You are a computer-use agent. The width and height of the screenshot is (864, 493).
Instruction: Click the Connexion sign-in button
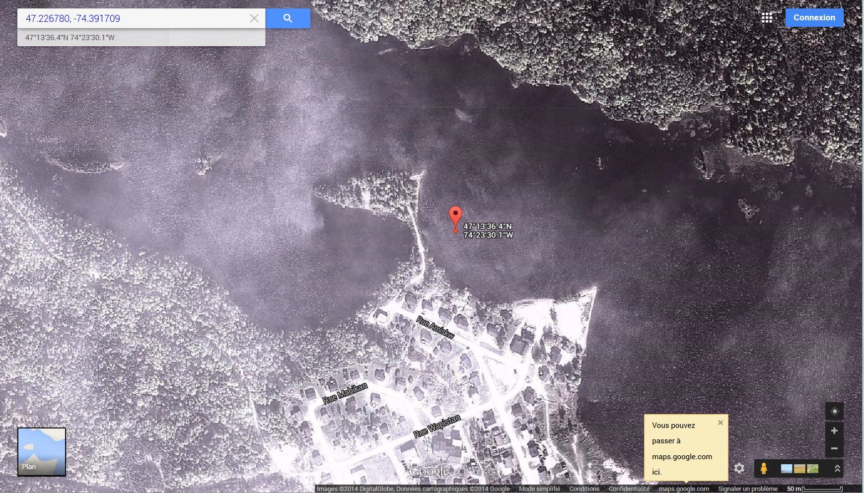coord(814,17)
